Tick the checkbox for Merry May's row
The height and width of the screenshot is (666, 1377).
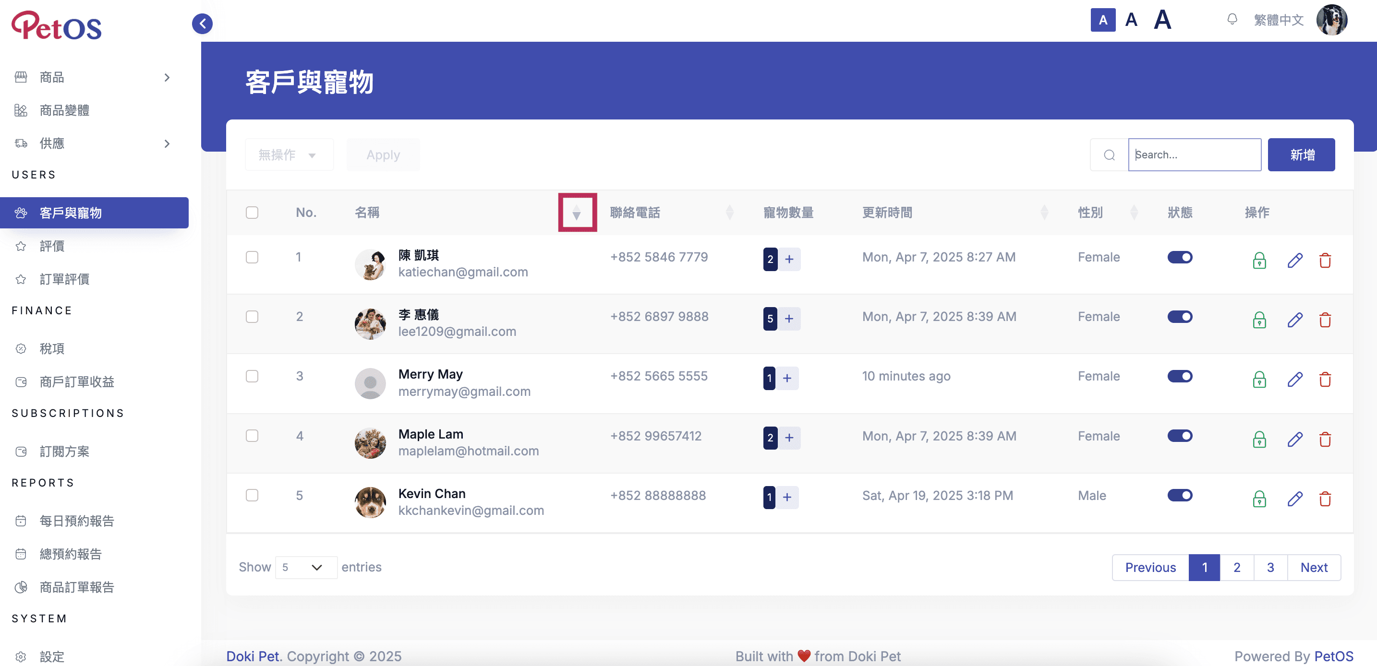point(252,376)
